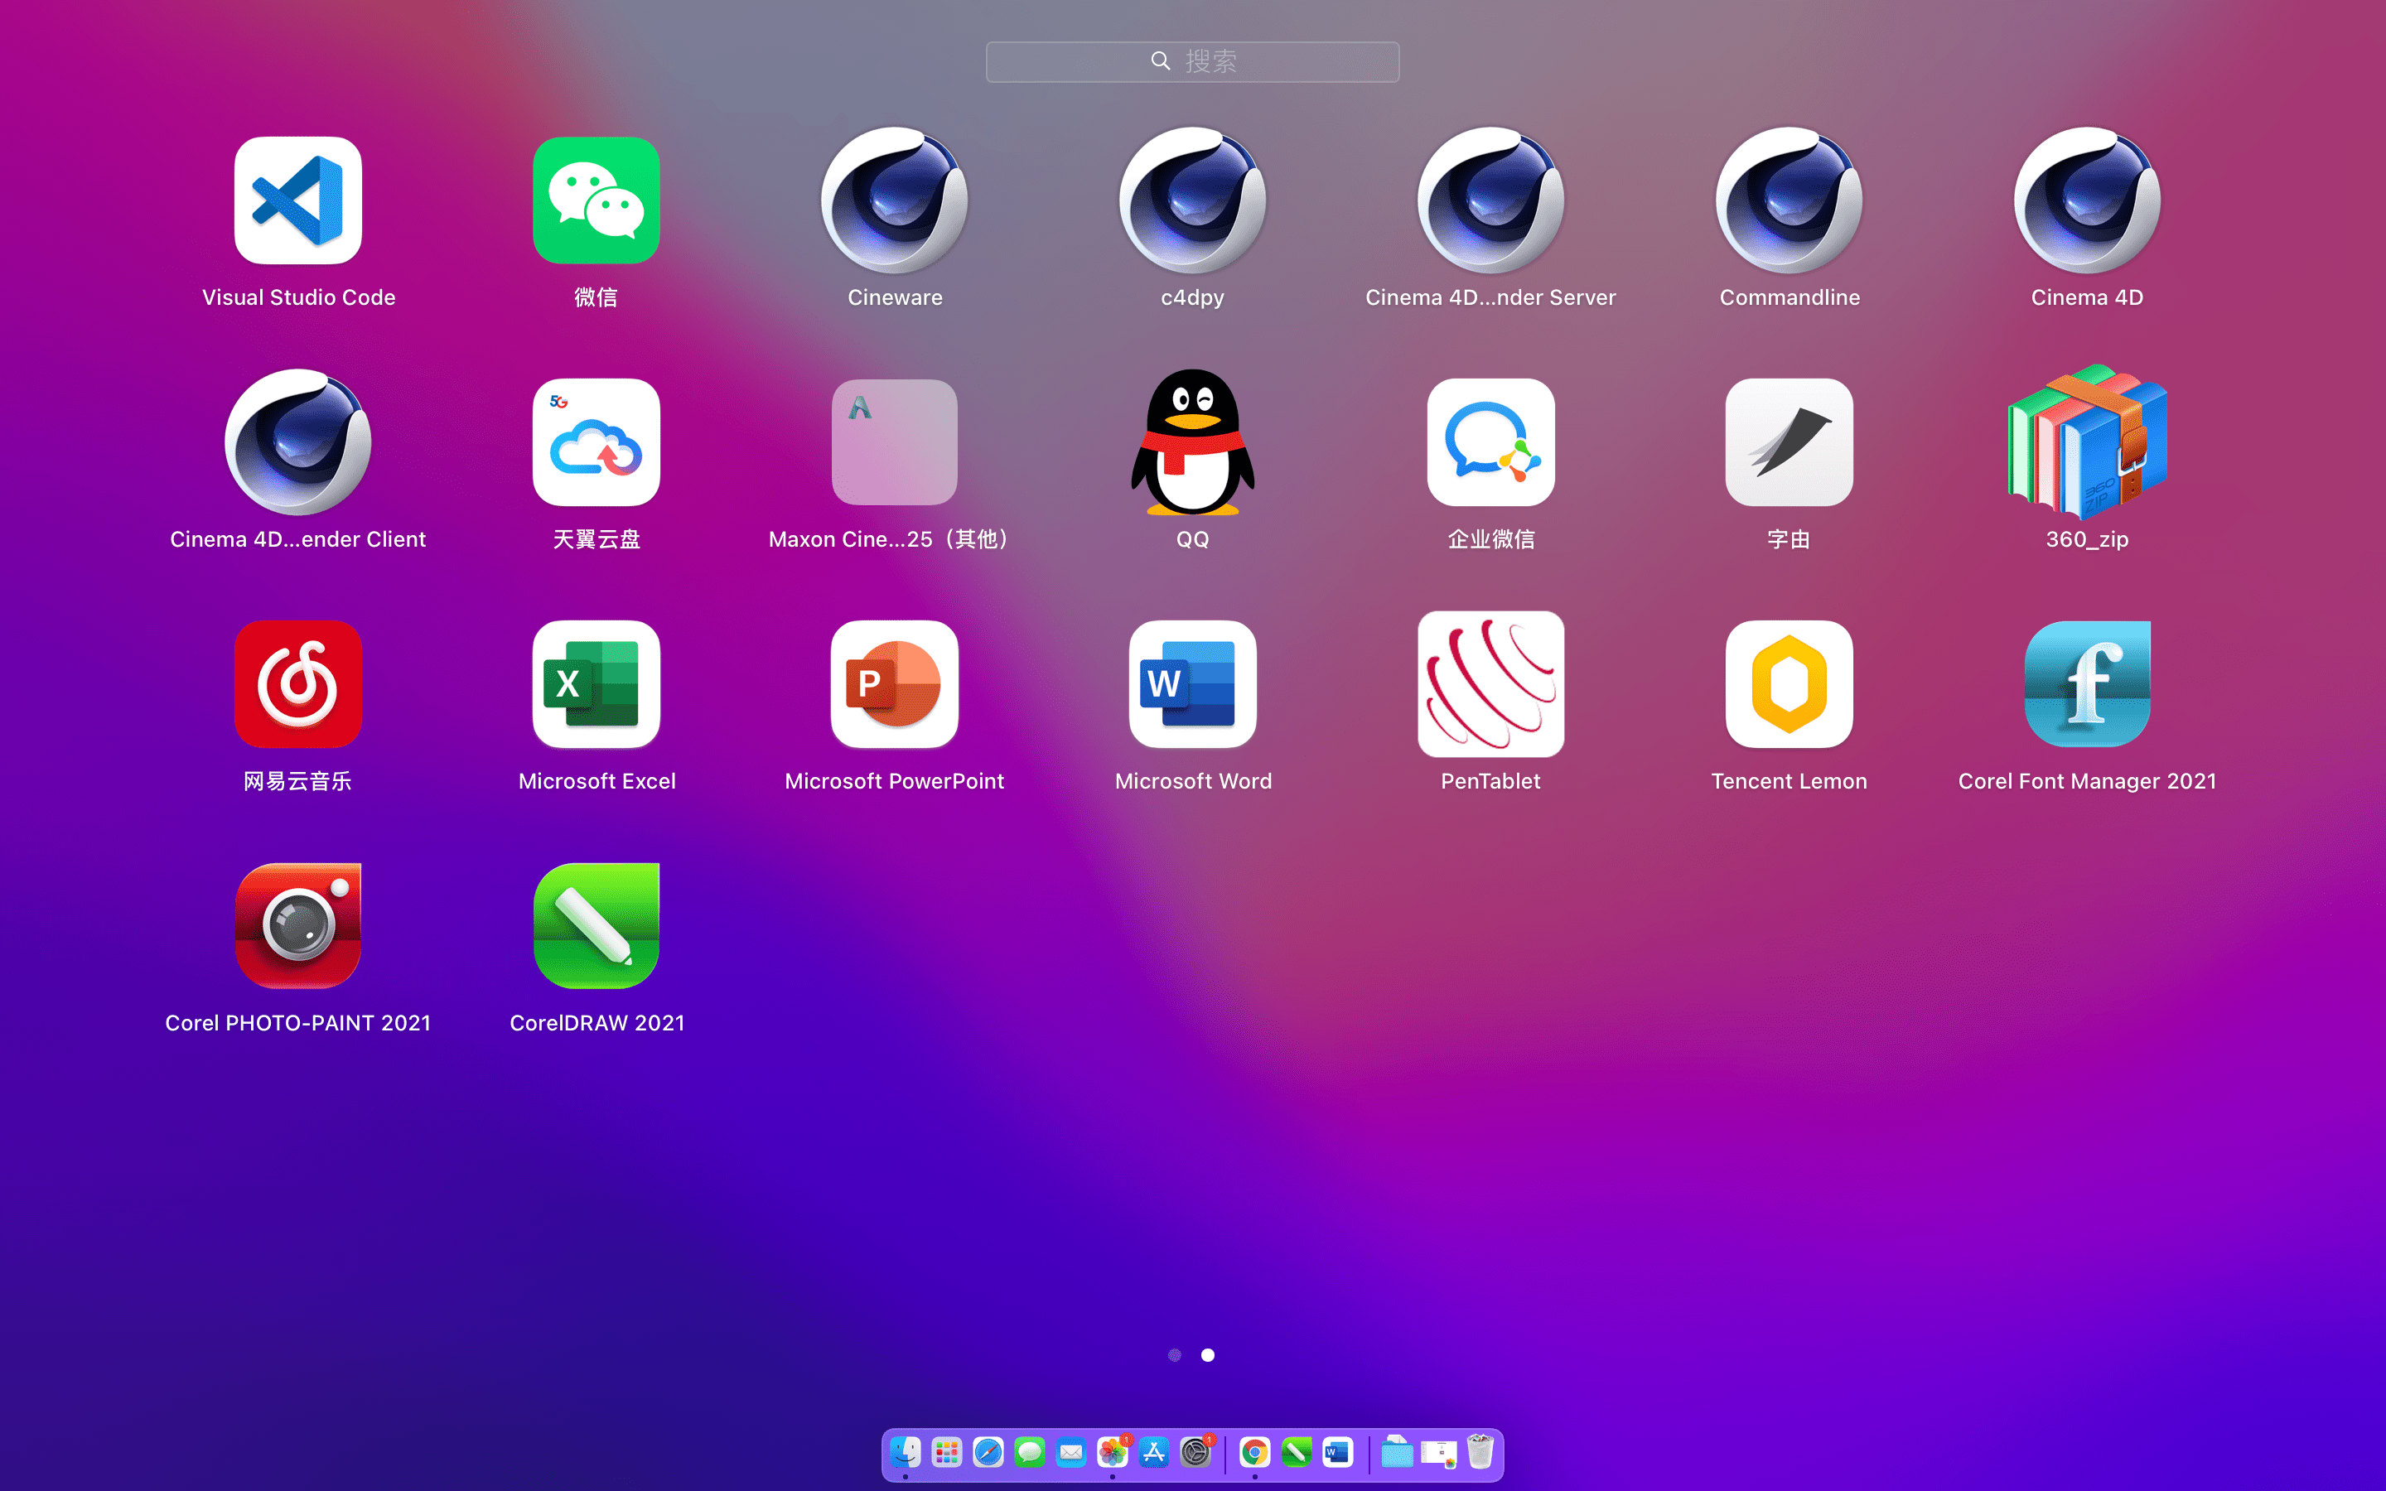Open the Cinema 4D Team Render Server app
This screenshot has width=2386, height=1491.
pyautogui.click(x=1490, y=200)
